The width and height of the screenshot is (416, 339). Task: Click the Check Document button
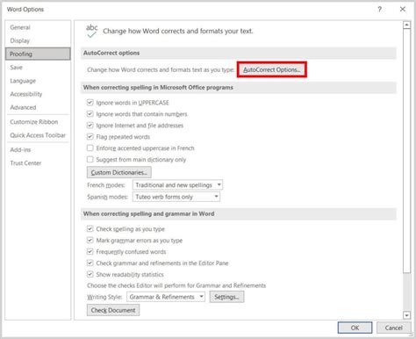click(x=113, y=310)
